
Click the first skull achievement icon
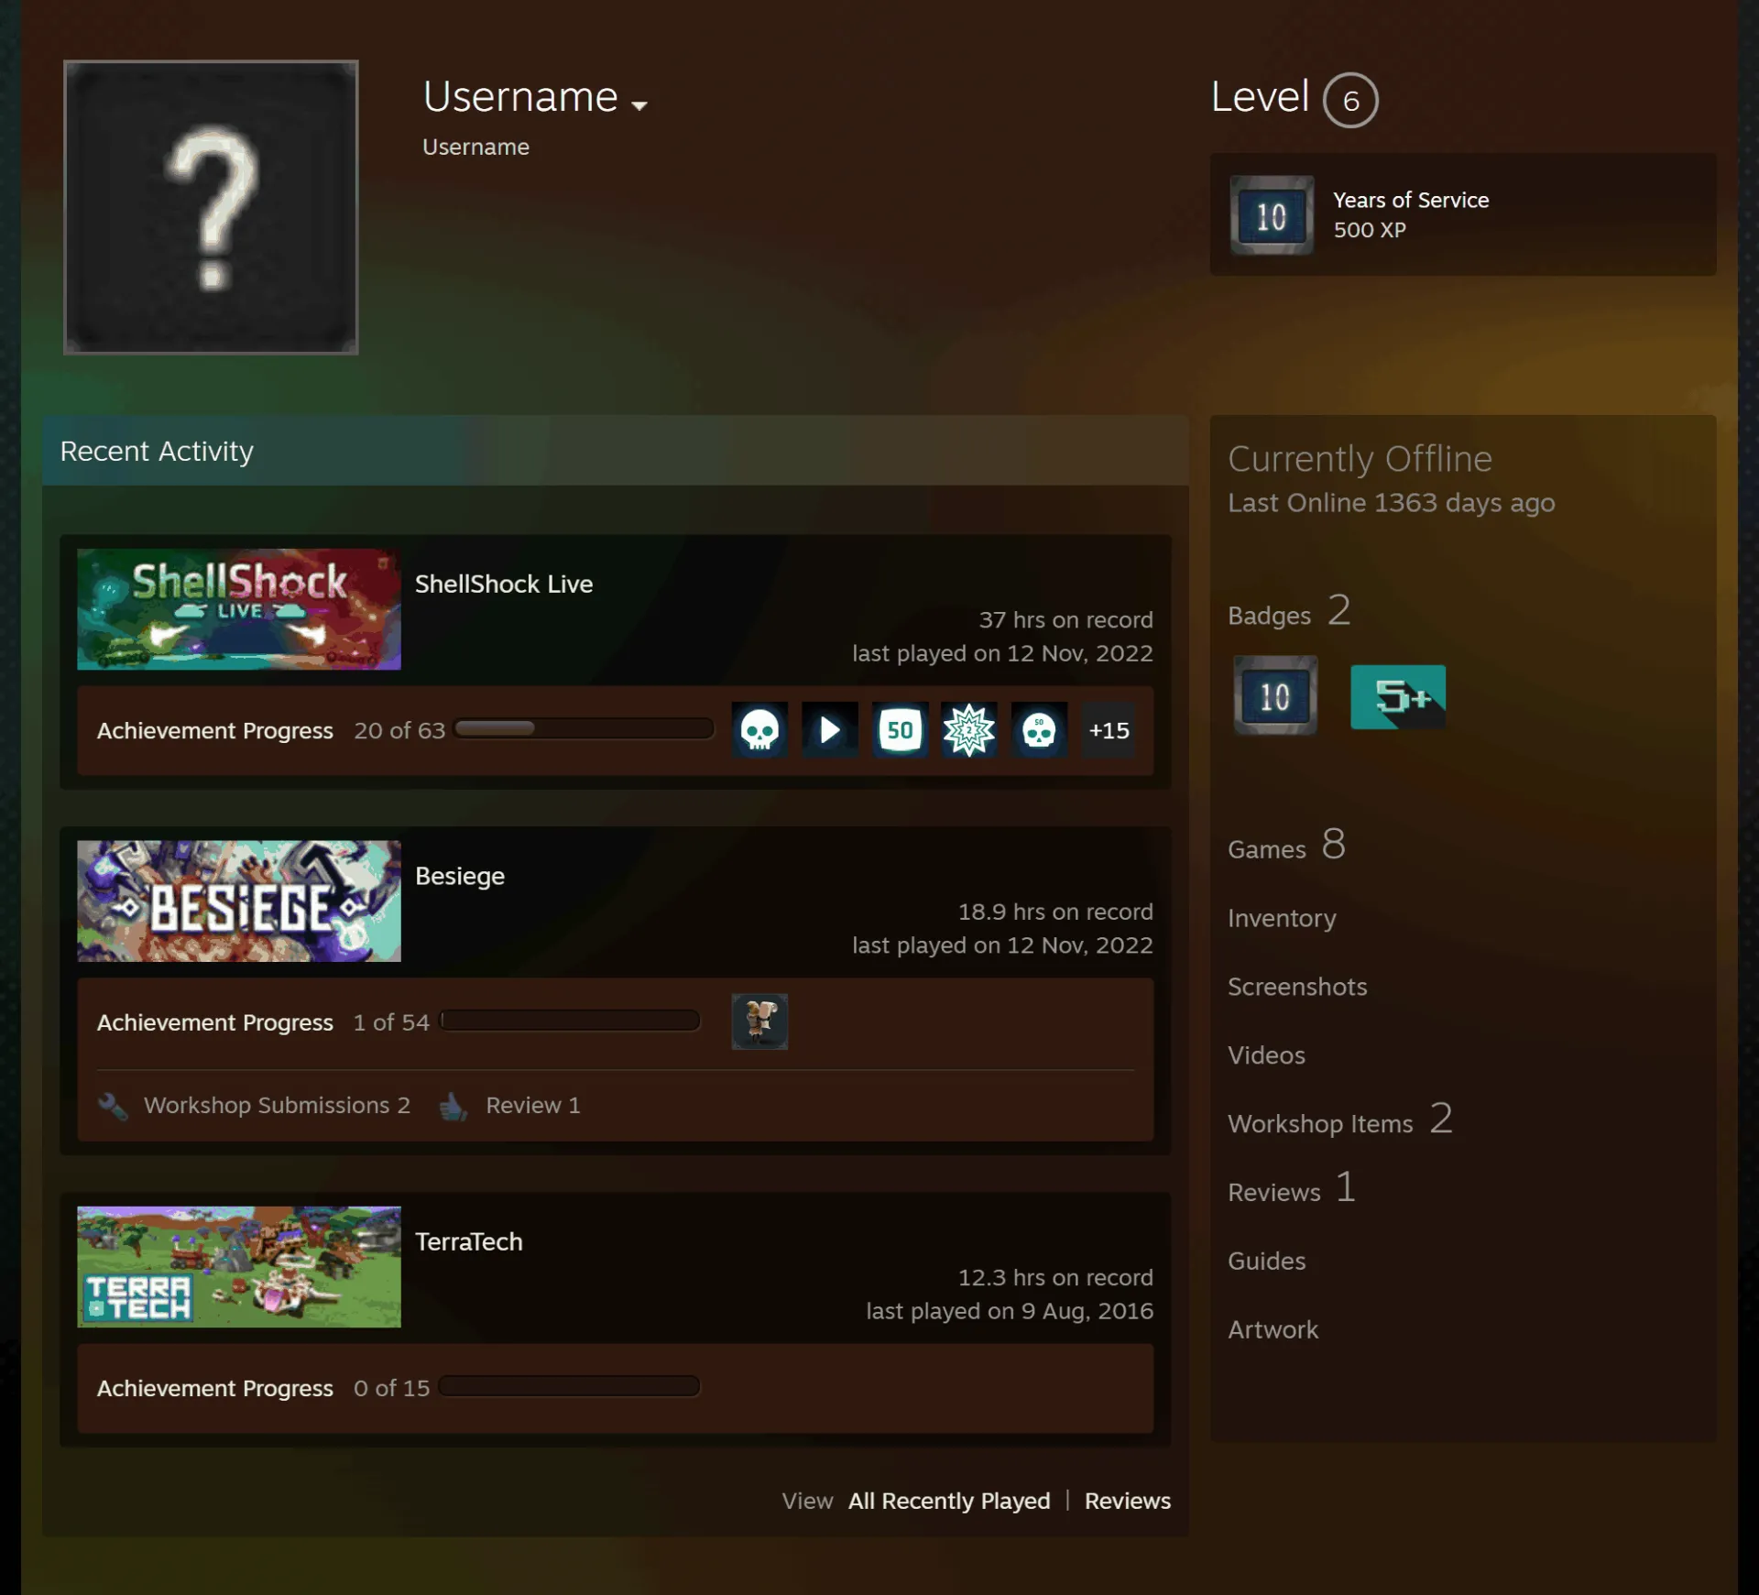(x=759, y=730)
